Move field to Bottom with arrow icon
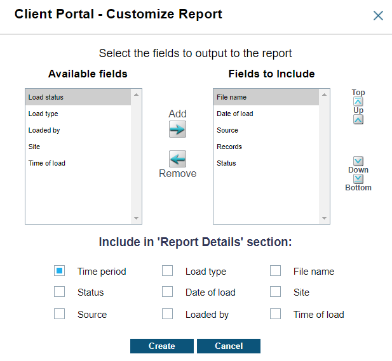This screenshot has height=361, width=392. point(358,179)
